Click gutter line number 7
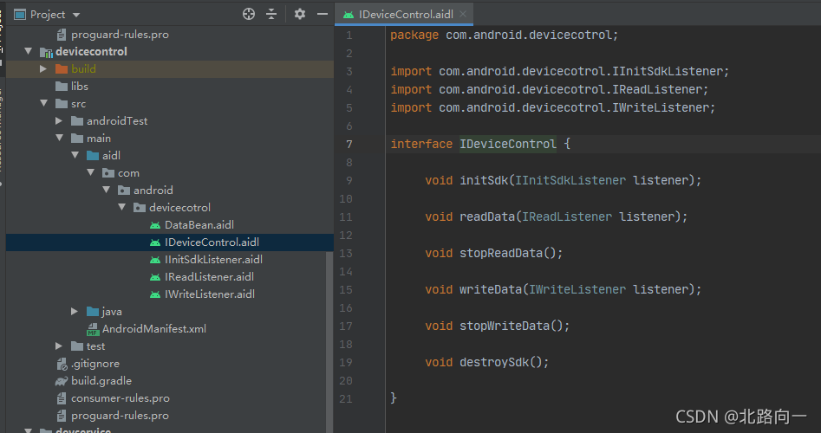This screenshot has height=433, width=821. tap(349, 144)
